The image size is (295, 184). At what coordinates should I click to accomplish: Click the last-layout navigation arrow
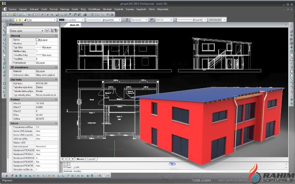[x=73, y=159]
